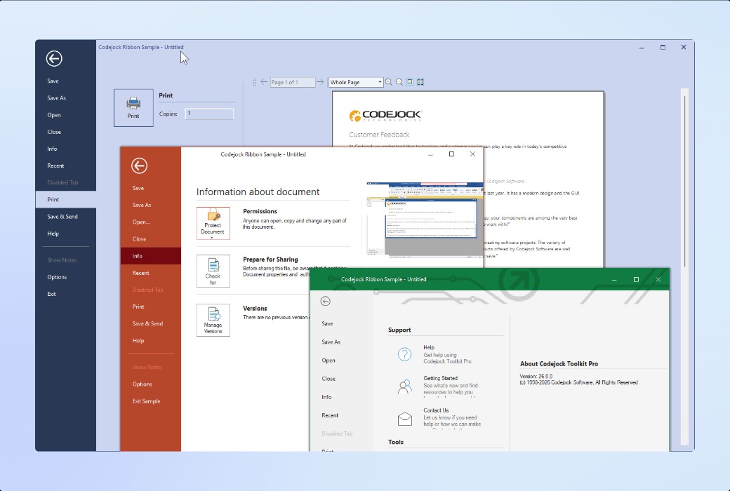Click Close in the red window sidebar
The image size is (730, 491).
click(x=150, y=238)
